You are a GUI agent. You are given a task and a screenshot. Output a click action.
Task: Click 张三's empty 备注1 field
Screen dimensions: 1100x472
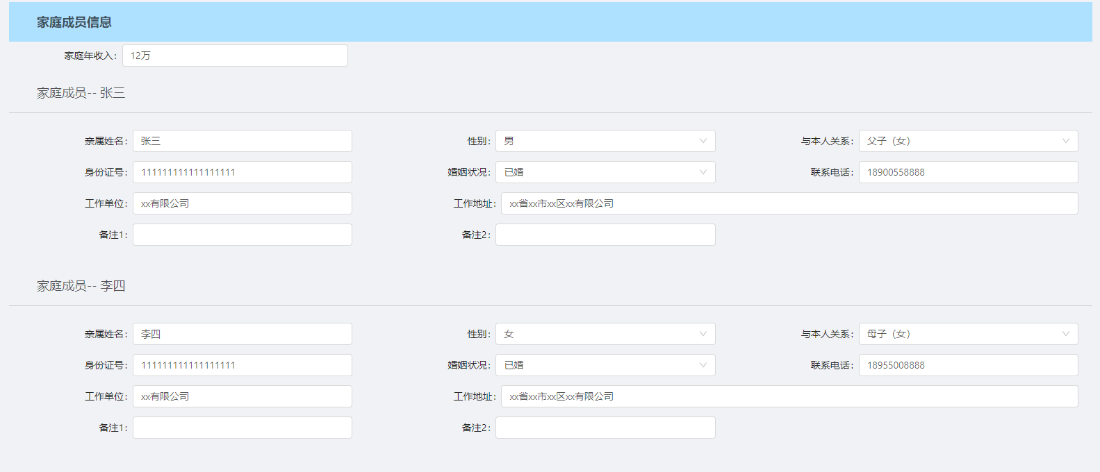coord(242,235)
